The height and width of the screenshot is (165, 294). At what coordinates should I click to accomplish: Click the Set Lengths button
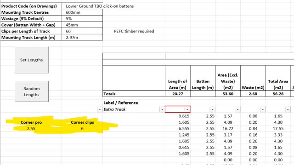coord(32,60)
